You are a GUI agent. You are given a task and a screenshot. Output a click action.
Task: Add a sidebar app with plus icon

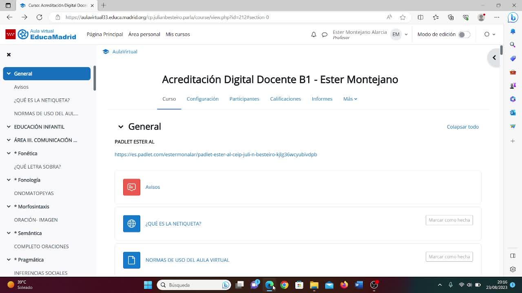(x=513, y=141)
